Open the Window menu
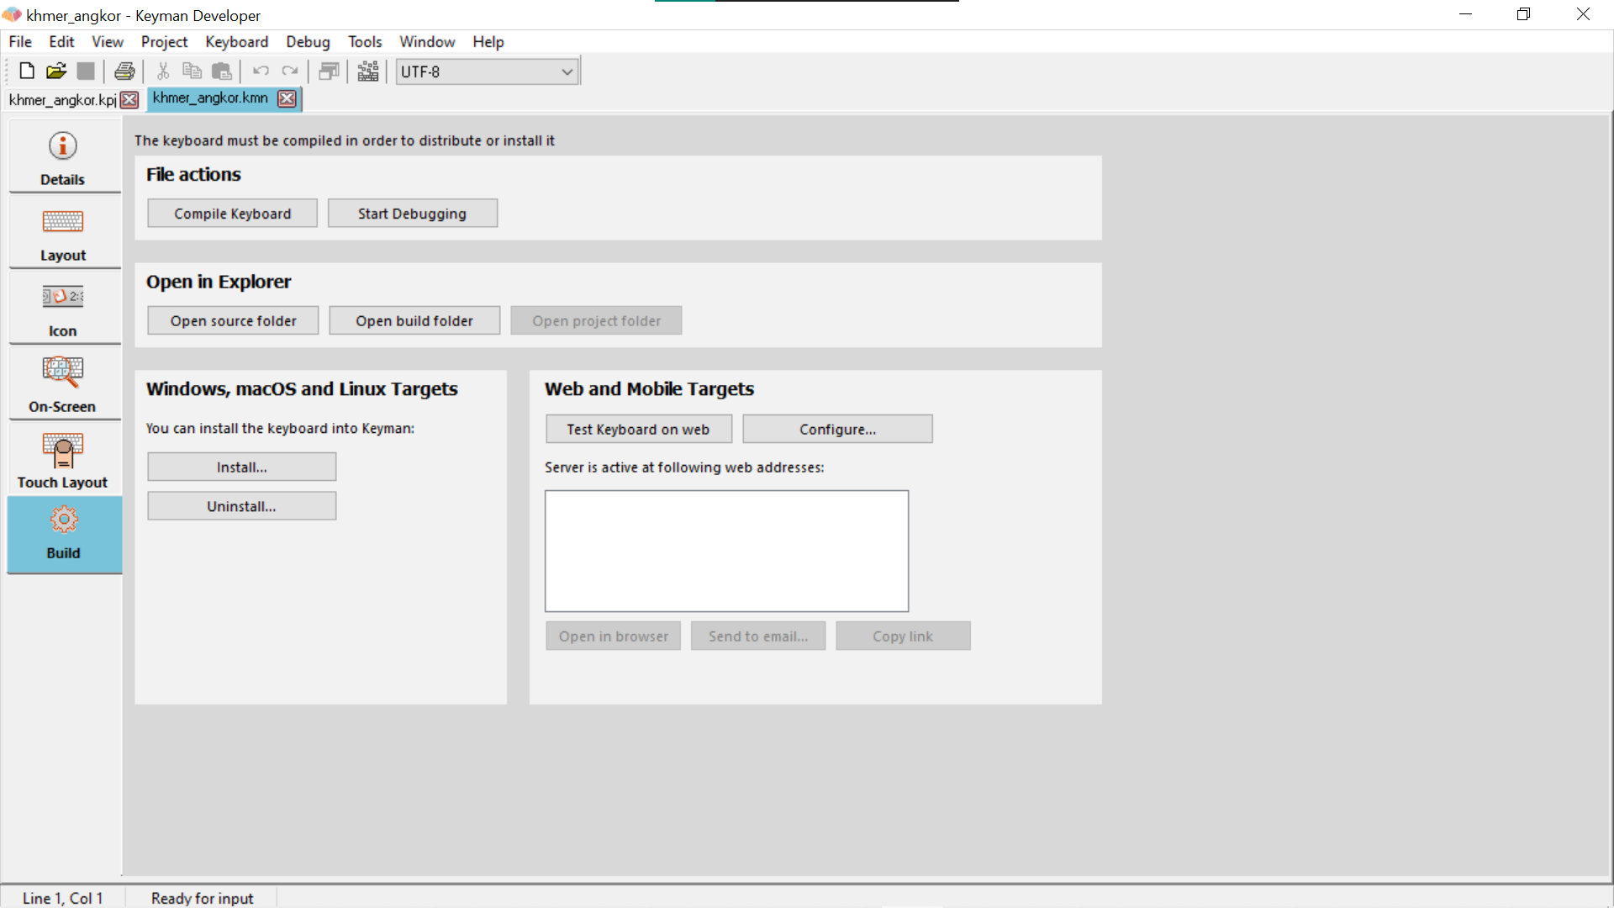 pyautogui.click(x=427, y=42)
